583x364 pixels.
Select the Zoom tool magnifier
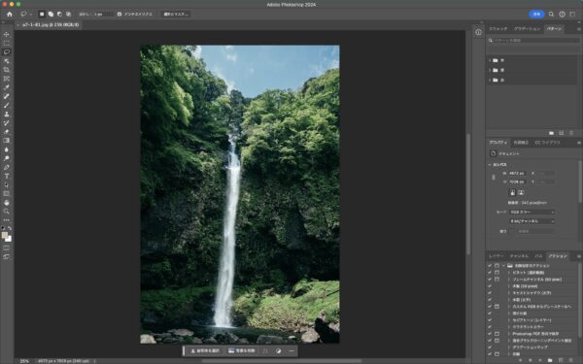7,212
